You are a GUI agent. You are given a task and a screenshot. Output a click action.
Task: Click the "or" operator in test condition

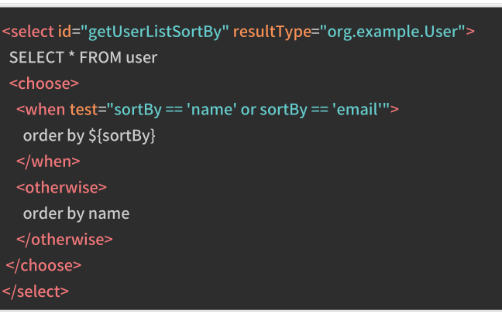click(248, 109)
